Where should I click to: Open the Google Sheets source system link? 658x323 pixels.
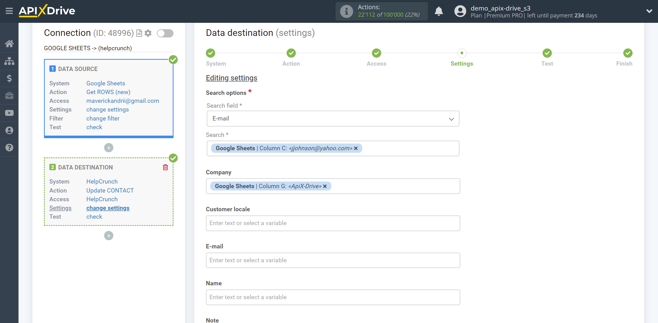pos(106,83)
